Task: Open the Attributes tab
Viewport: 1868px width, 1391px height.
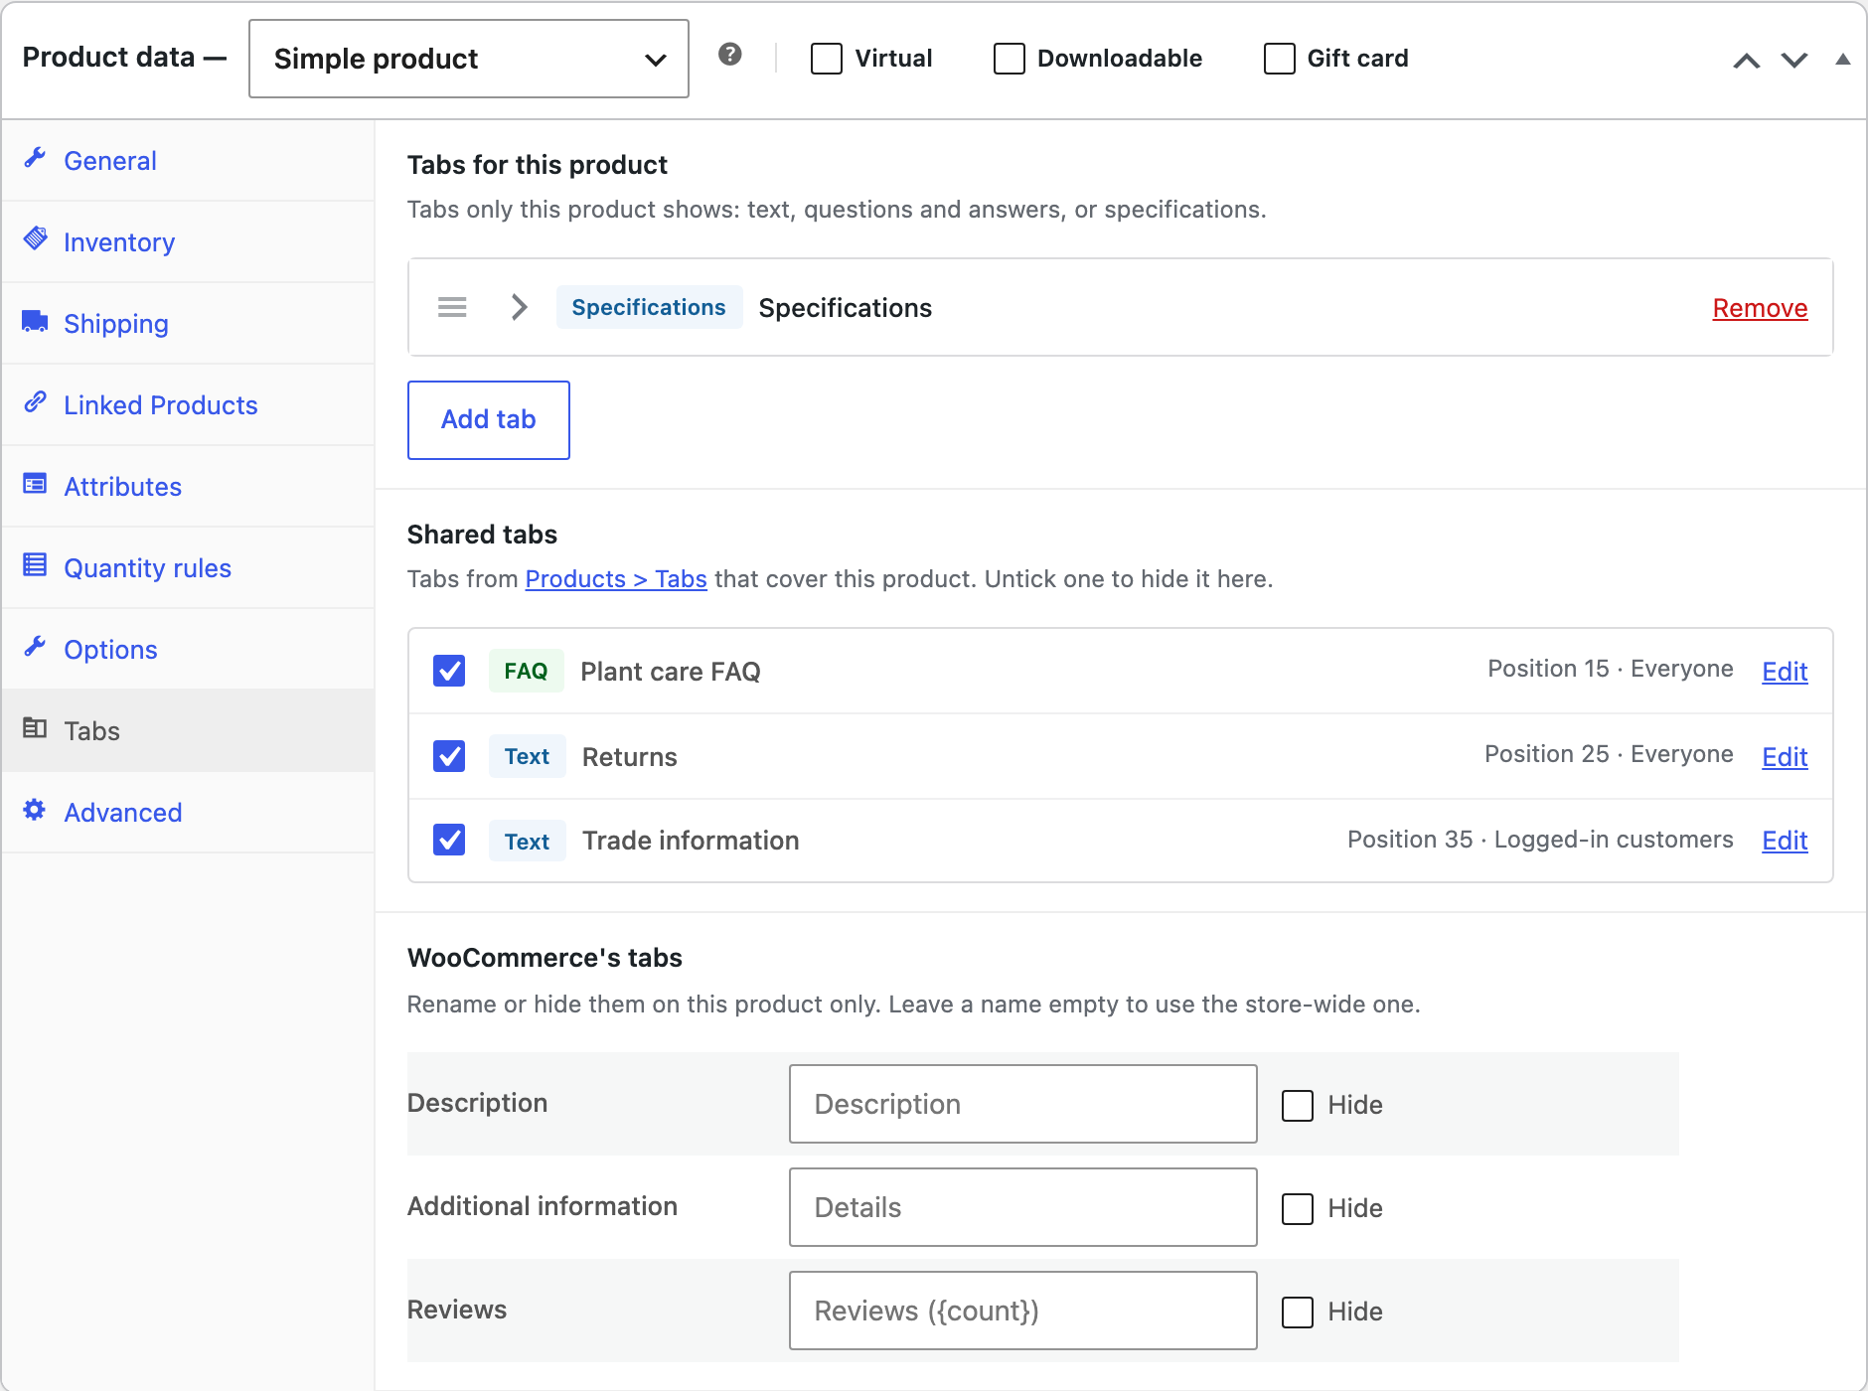Action: point(189,487)
